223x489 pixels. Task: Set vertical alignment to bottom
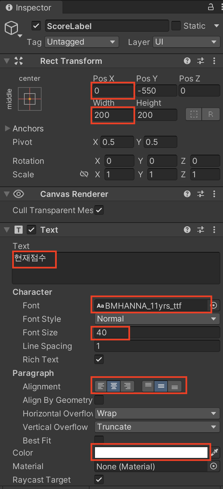point(174,386)
